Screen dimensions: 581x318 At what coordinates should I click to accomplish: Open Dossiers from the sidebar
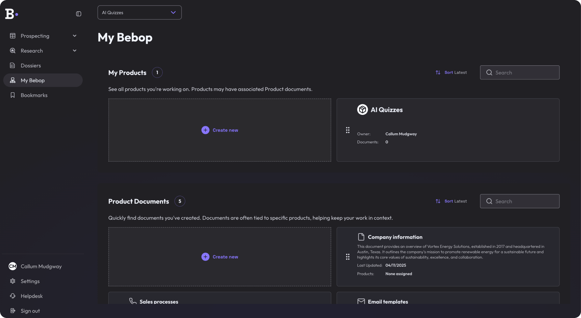31,65
